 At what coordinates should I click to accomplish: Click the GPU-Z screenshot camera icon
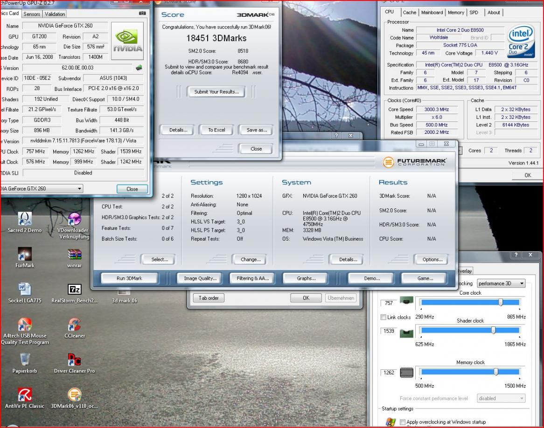click(x=142, y=13)
